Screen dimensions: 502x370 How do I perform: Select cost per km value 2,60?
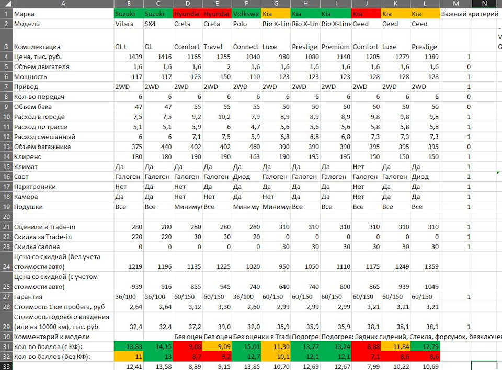(x=246, y=307)
